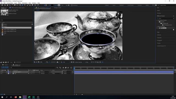Expand the Audio panel
Viewport: 176px width, 99px height.
(158, 10)
